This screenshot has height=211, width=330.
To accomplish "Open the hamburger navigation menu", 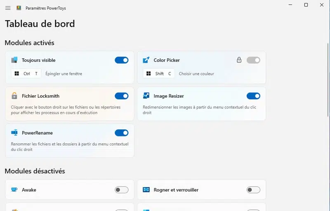I will [8, 8].
